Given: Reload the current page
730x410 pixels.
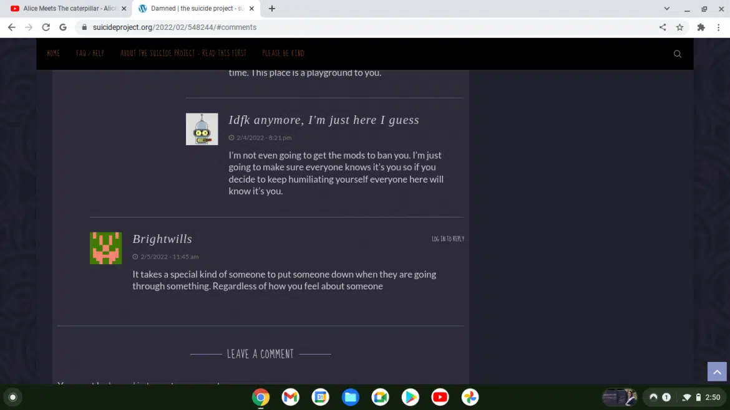Looking at the screenshot, I should 46,27.
